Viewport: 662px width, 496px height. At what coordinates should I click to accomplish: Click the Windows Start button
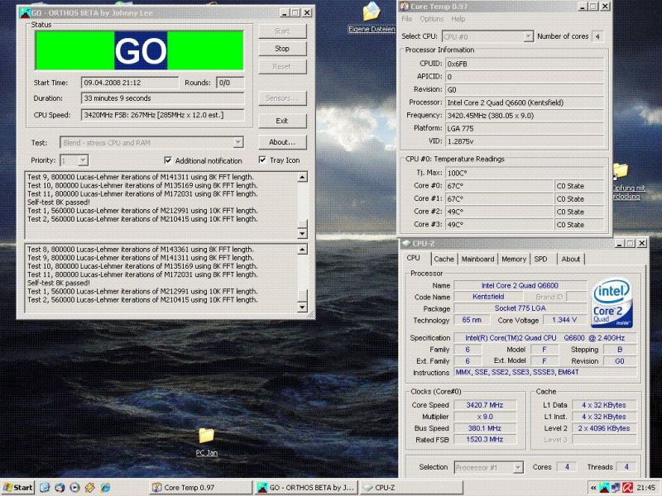pyautogui.click(x=17, y=488)
